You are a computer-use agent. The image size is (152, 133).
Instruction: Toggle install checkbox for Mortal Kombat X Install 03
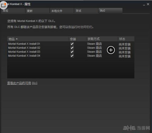[x=72, y=52]
